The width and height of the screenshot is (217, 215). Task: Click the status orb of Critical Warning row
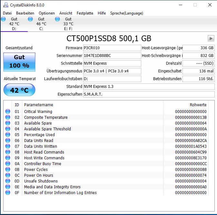[x=8, y=111]
